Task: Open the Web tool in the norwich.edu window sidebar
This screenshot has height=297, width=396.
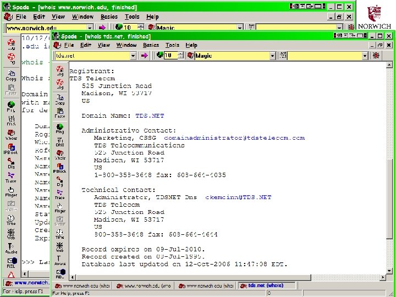Action: point(11,234)
